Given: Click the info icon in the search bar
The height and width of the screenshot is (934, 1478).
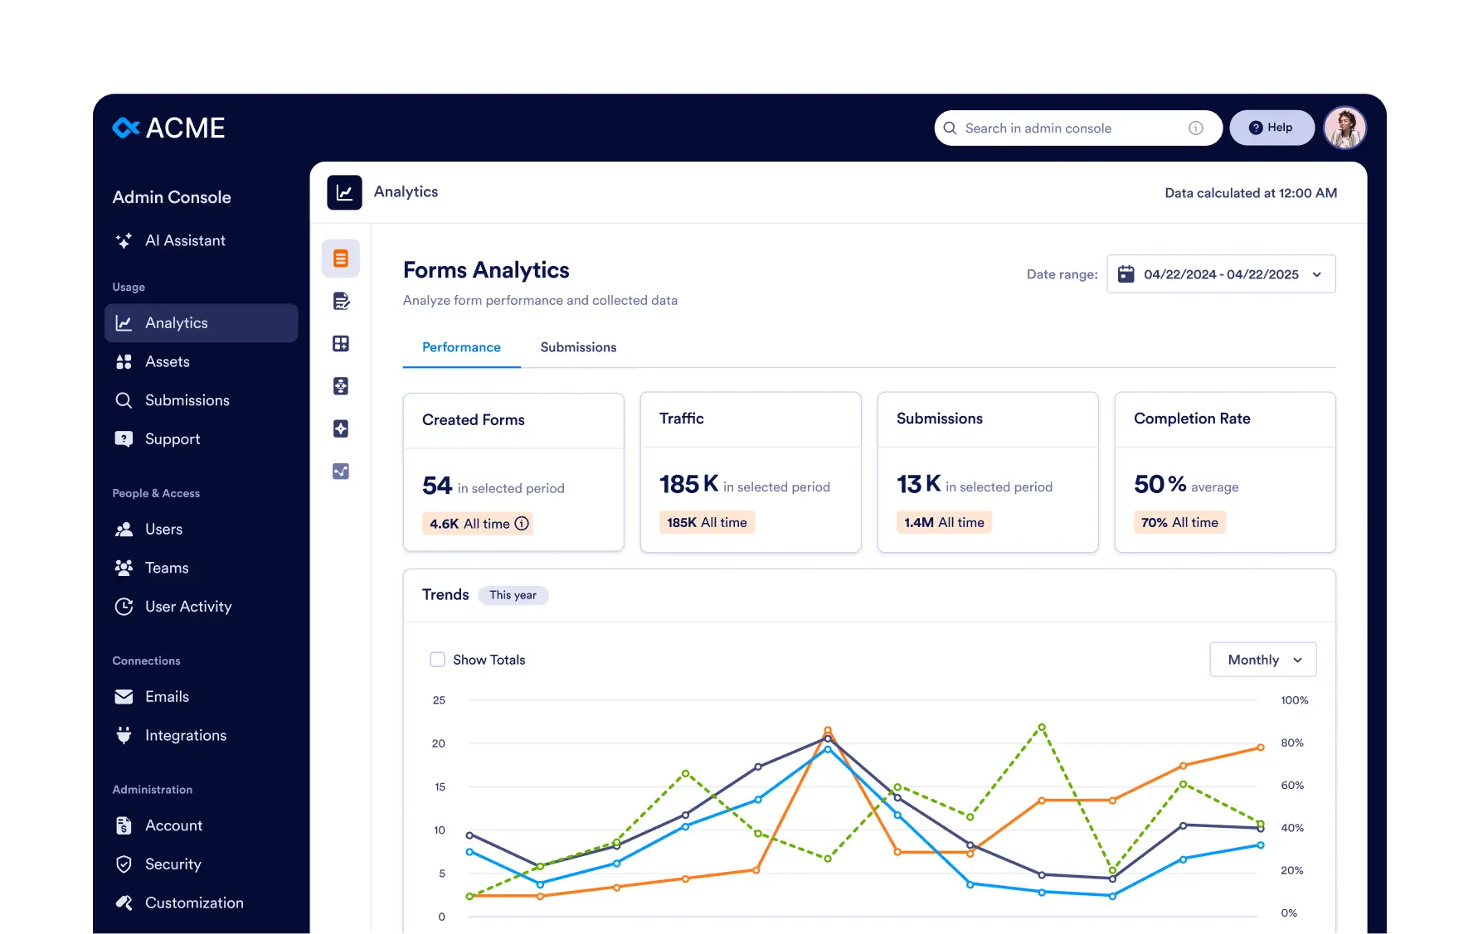Looking at the screenshot, I should click(x=1195, y=128).
